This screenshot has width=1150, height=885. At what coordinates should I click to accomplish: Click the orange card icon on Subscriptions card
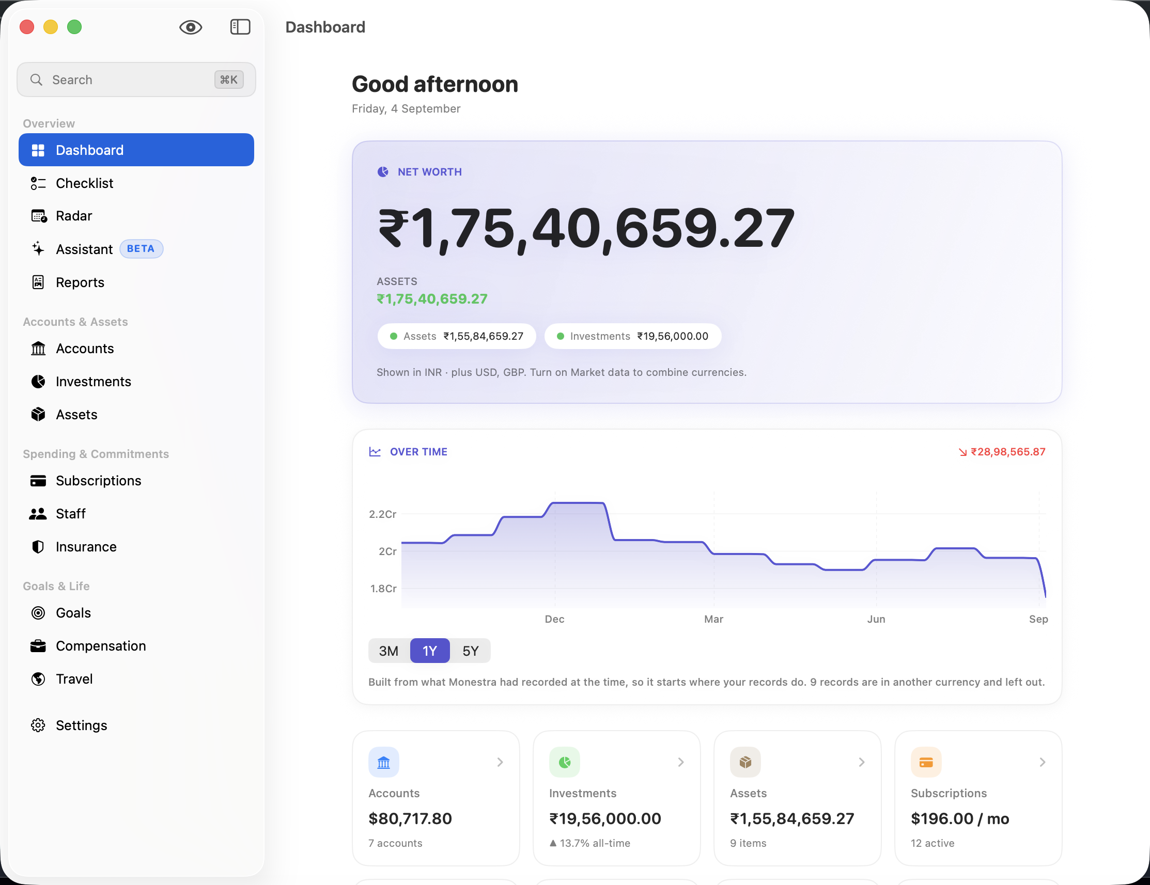point(926,762)
